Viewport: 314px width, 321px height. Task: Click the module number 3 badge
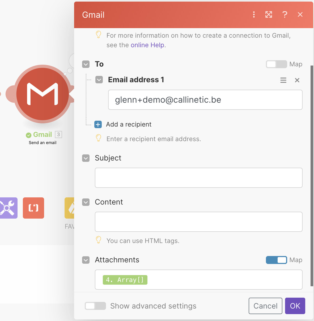pos(58,135)
